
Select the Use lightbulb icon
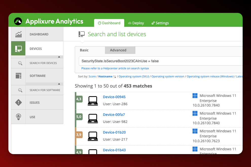pyautogui.click(x=18, y=117)
